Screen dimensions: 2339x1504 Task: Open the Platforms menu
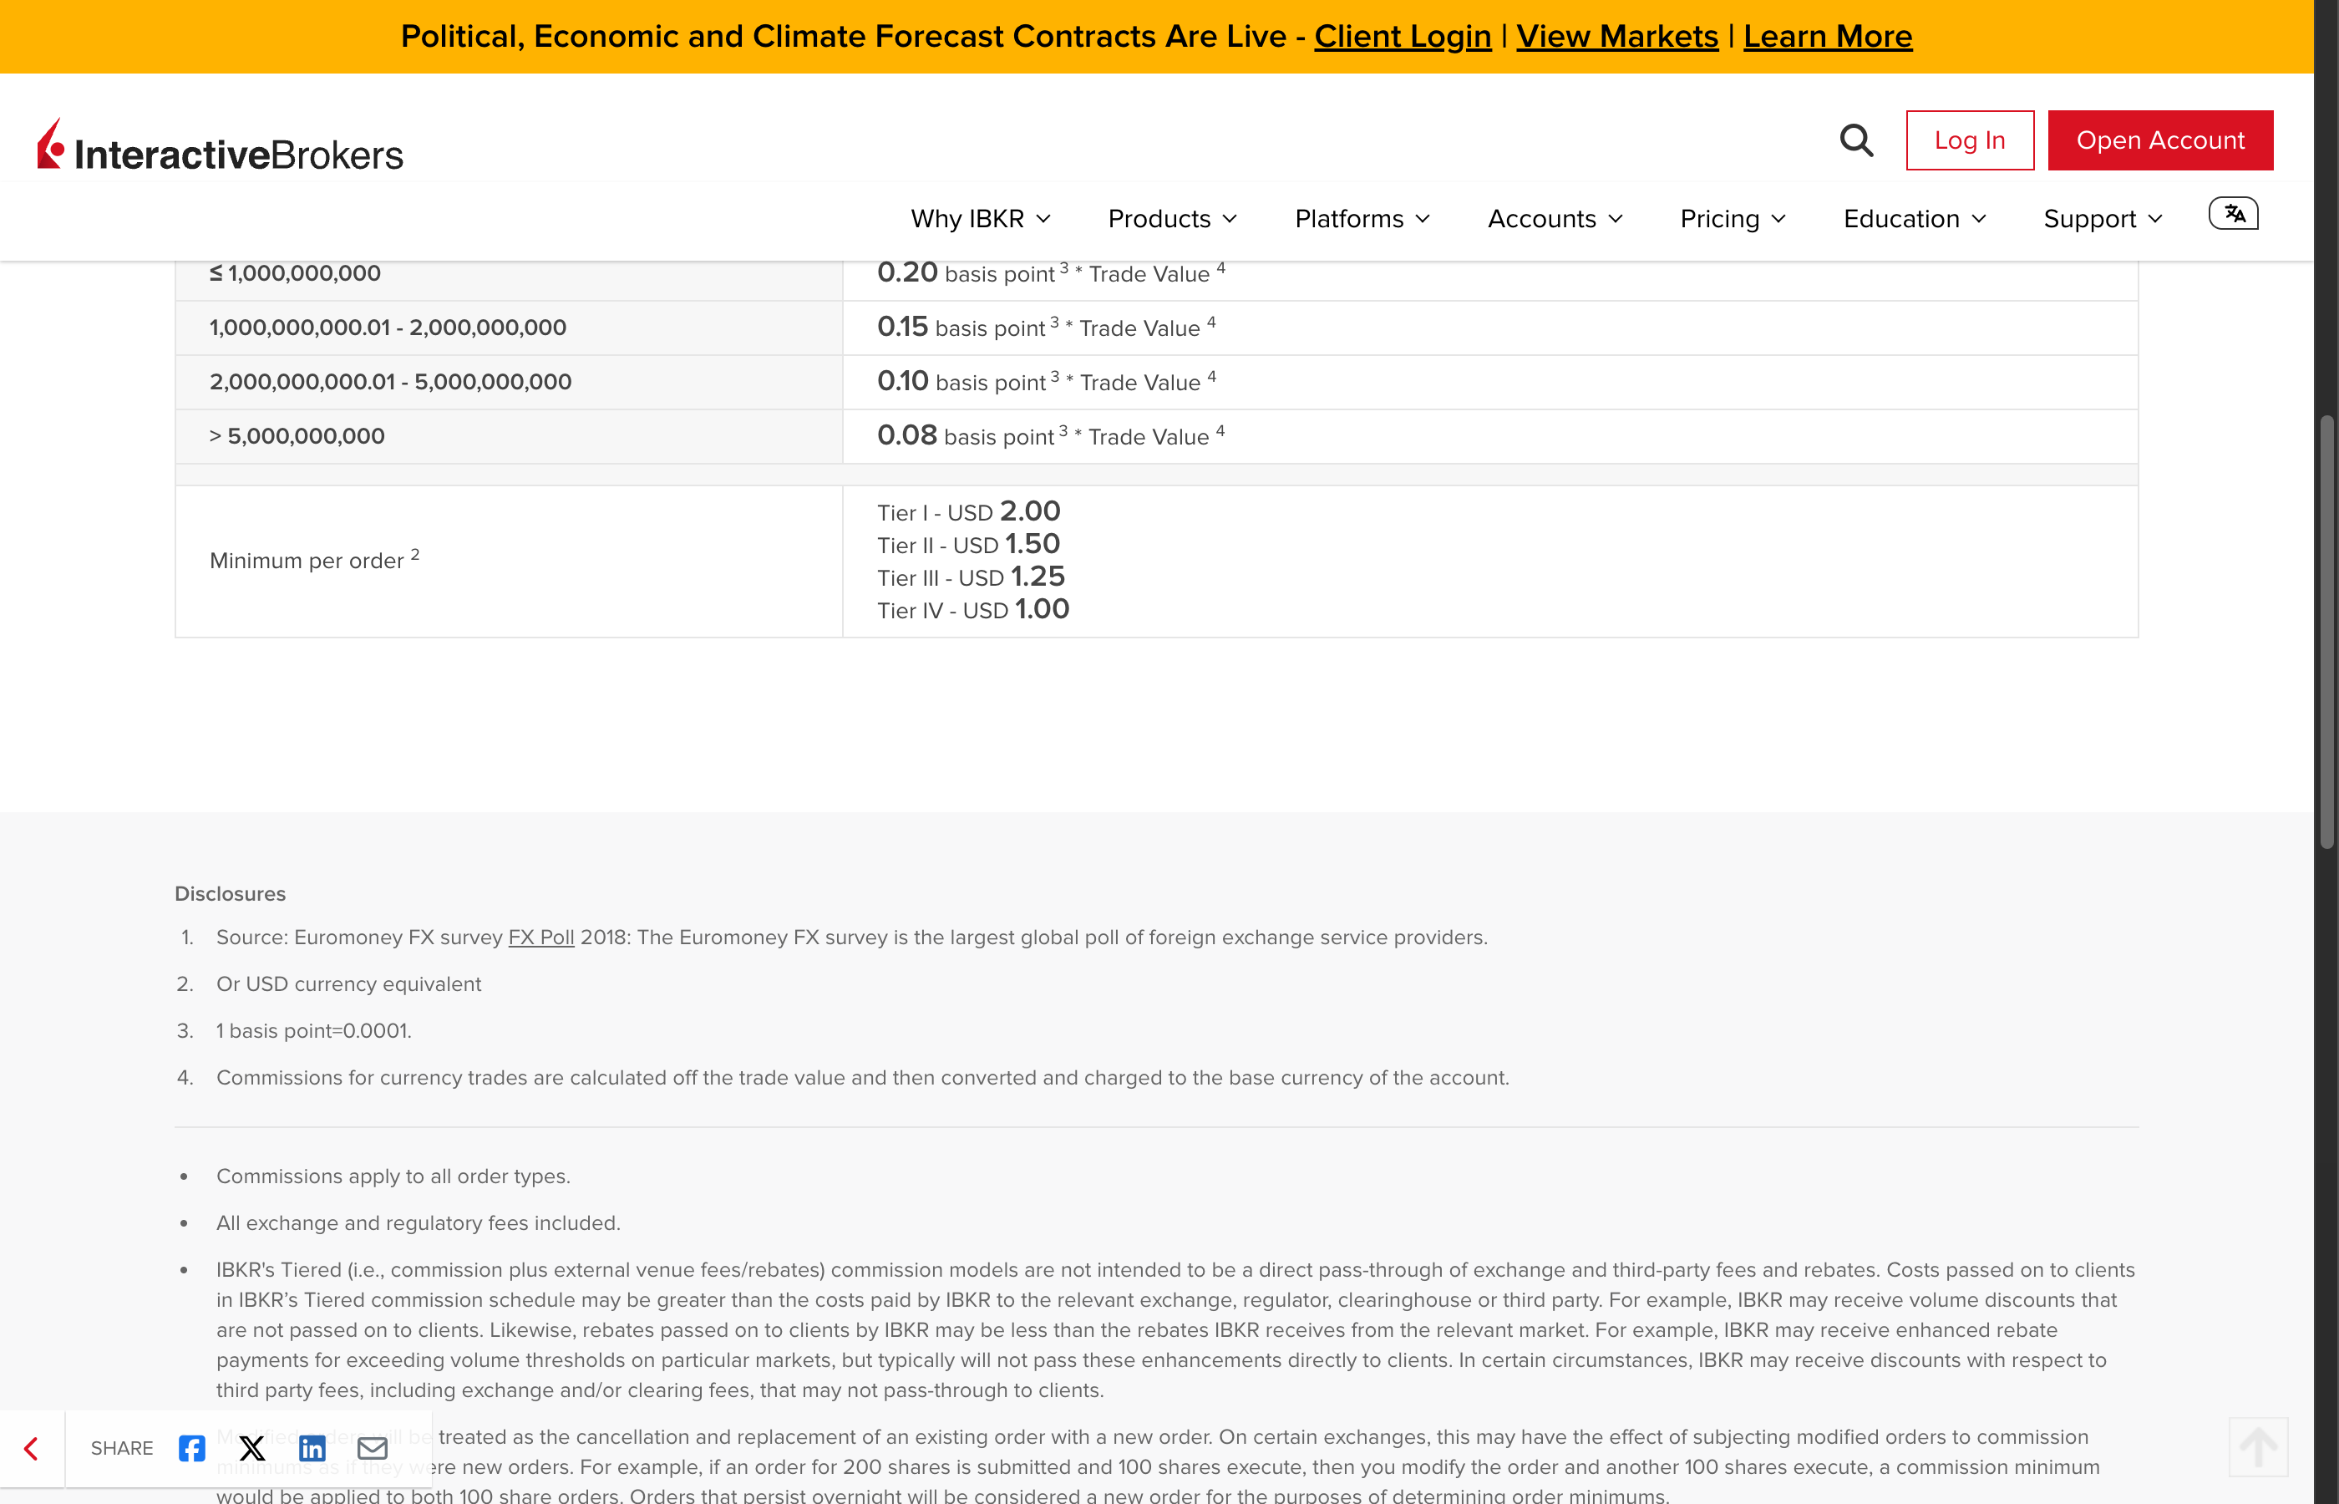[1361, 219]
